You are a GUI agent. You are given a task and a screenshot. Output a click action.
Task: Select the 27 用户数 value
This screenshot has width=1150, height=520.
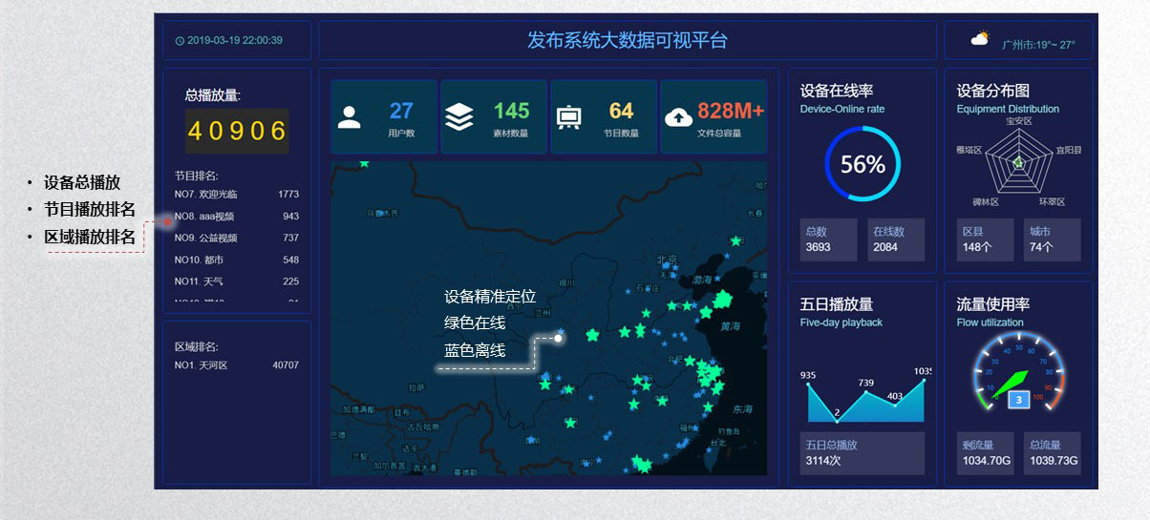(401, 112)
